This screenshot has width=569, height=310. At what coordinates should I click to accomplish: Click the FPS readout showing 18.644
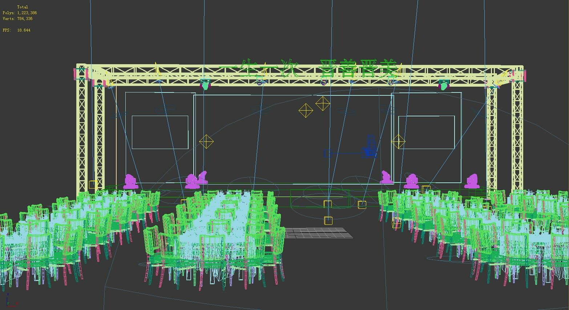(x=23, y=30)
